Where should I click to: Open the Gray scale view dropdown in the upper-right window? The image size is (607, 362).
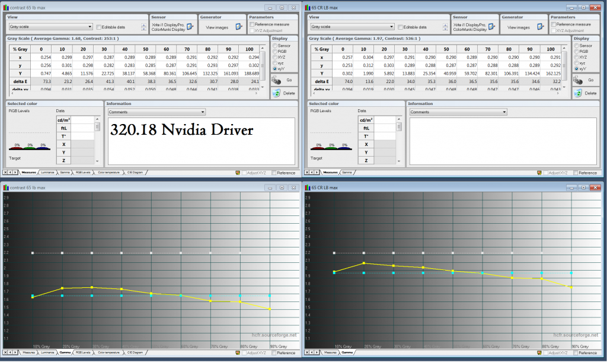[x=352, y=27]
